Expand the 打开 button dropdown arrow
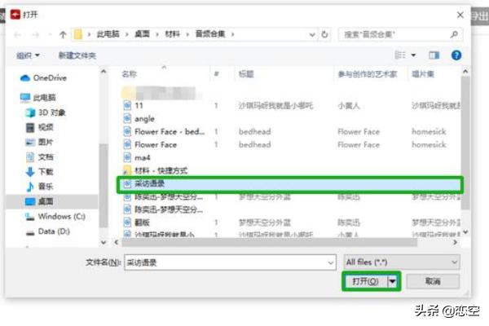489x326 pixels. tap(392, 281)
